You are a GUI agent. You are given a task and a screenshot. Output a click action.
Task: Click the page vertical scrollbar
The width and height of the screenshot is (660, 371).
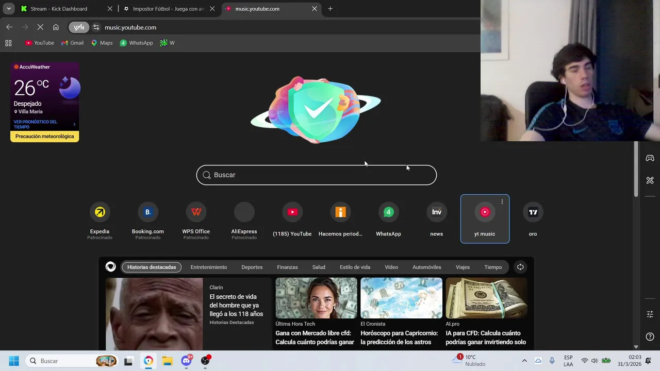coord(636,169)
